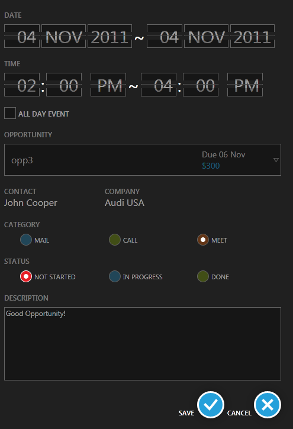
Task: Click in the Description text area
Action: (x=143, y=344)
